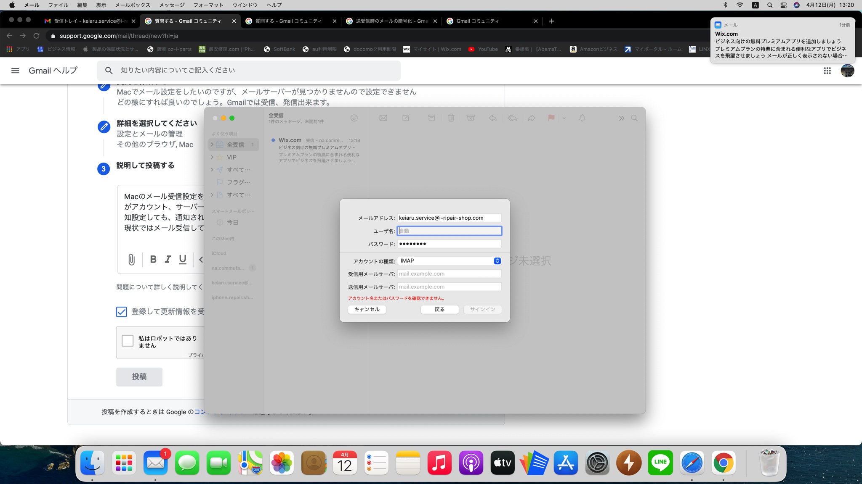862x484 pixels.
Task: Open Photos app in the Dock
Action: (282, 463)
